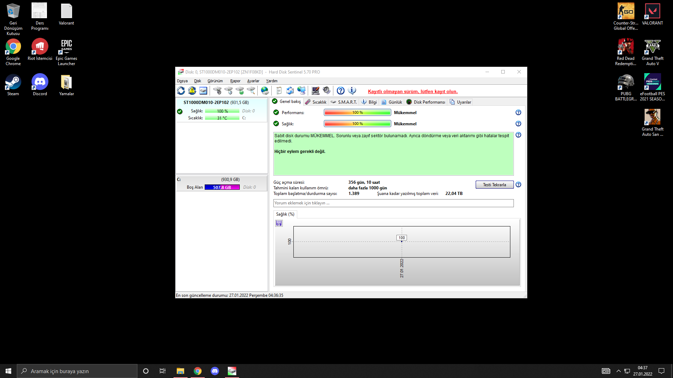Save the Sağlık graph with floppy icon
The image size is (673, 378).
pos(279,223)
